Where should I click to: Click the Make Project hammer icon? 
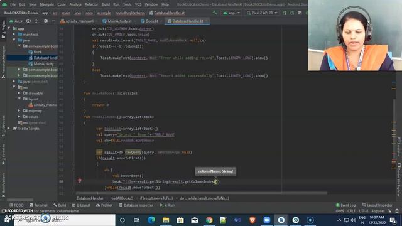(215, 13)
